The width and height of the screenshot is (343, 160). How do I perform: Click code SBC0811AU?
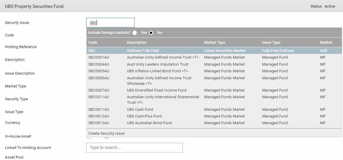[x=99, y=109]
